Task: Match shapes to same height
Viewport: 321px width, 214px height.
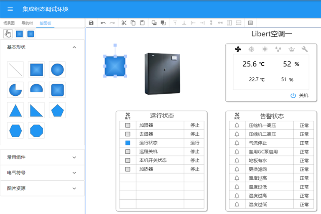Action: pos(229,23)
